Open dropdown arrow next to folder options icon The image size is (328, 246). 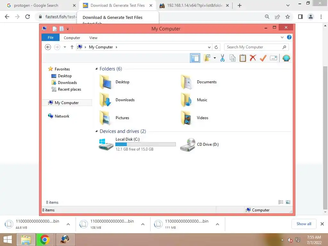tap(215, 58)
